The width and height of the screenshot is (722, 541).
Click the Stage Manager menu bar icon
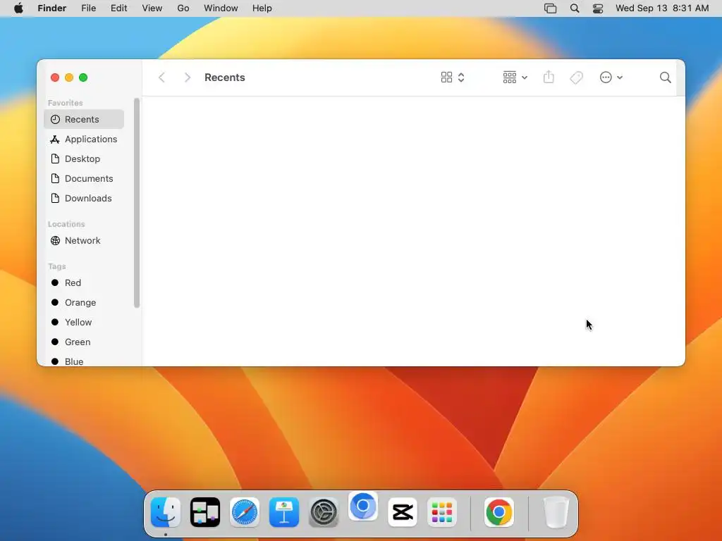(550, 8)
